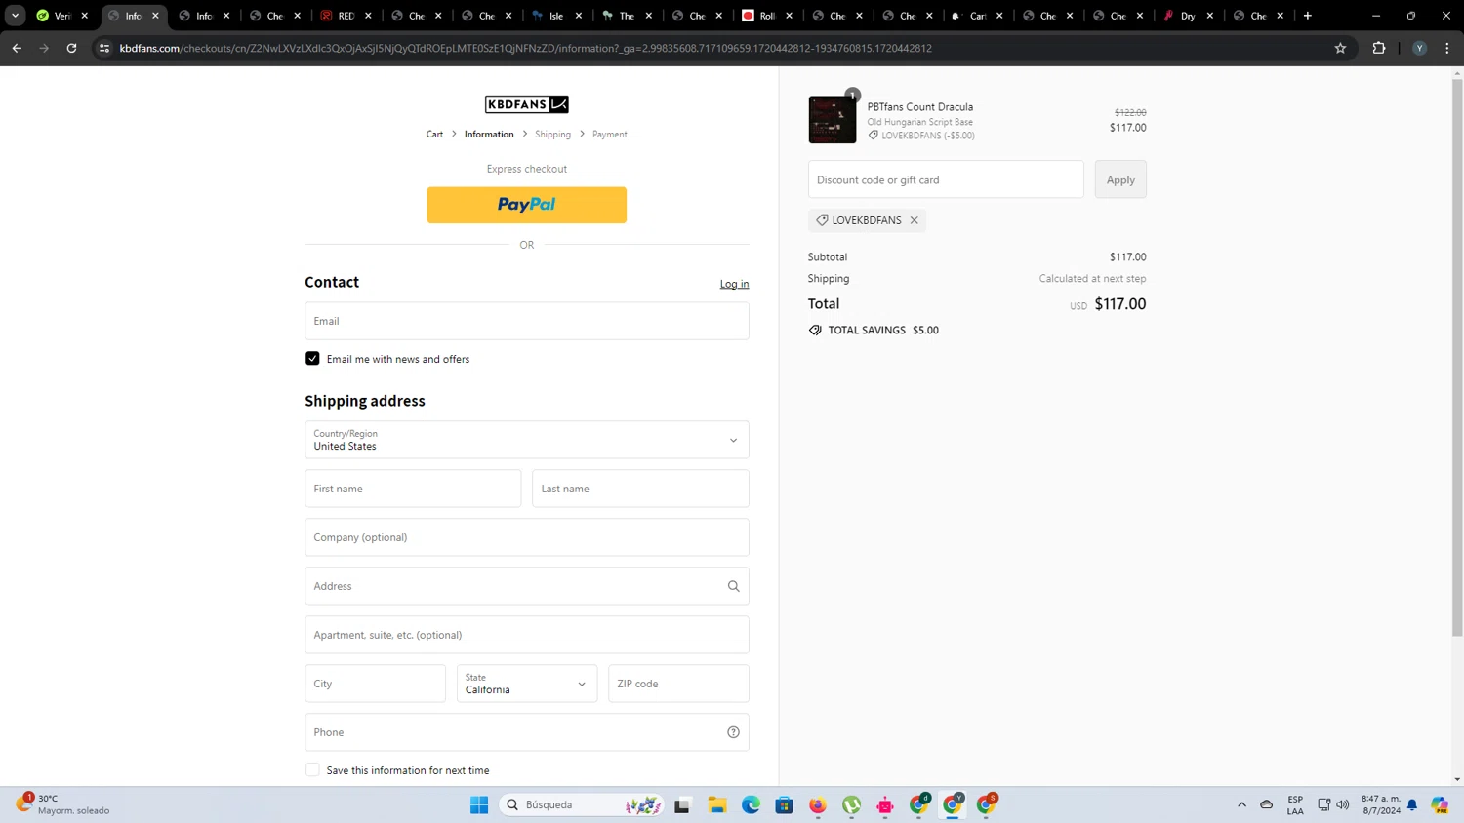Click the First name field
The width and height of the screenshot is (1464, 823).
pos(413,489)
